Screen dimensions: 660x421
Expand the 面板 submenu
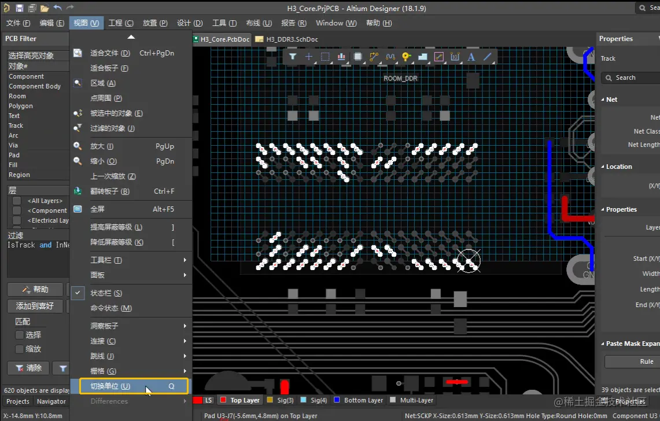[131, 275]
